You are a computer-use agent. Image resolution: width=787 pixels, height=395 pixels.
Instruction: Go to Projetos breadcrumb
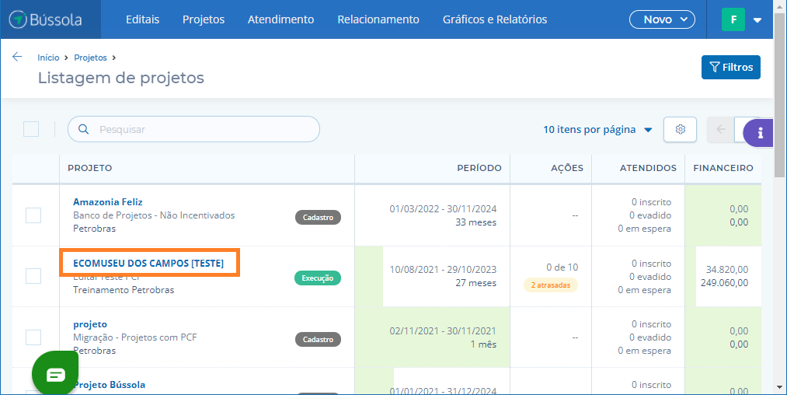pyautogui.click(x=90, y=58)
